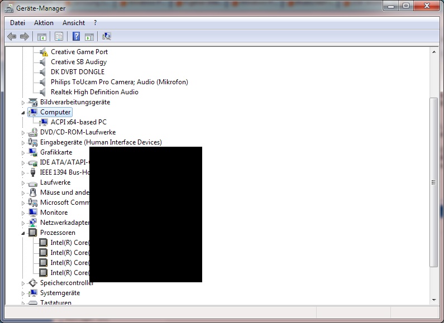Open the Properties toolbar icon
The image size is (444, 323).
tap(59, 36)
